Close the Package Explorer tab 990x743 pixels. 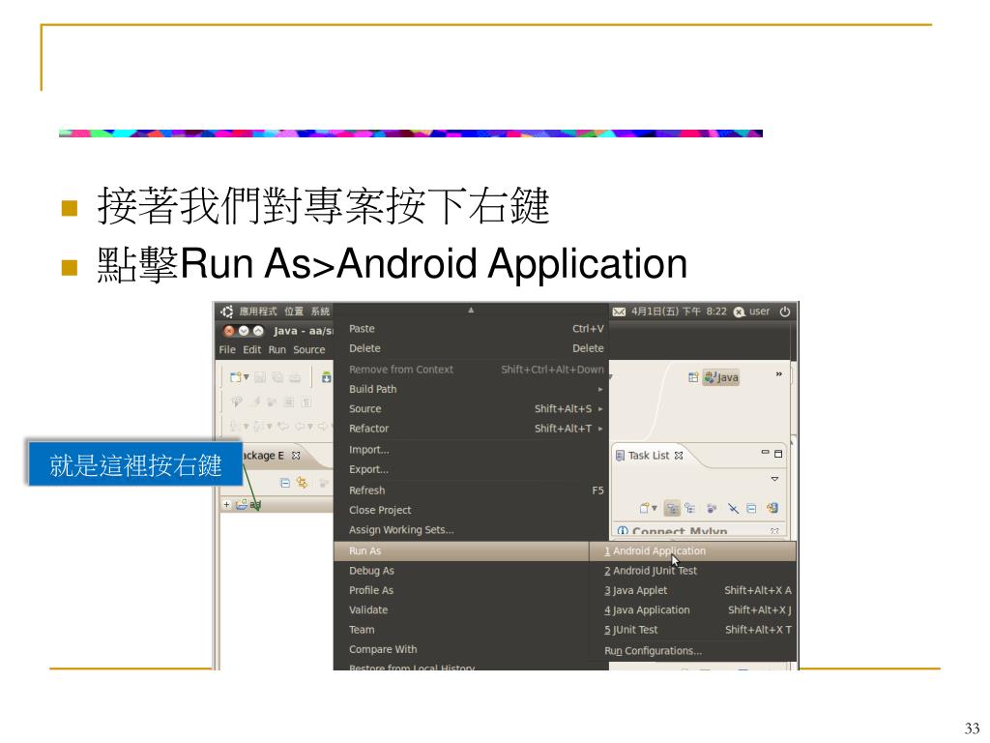[296, 455]
